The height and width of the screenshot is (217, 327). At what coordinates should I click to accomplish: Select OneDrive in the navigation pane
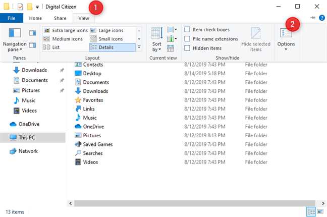25,124
